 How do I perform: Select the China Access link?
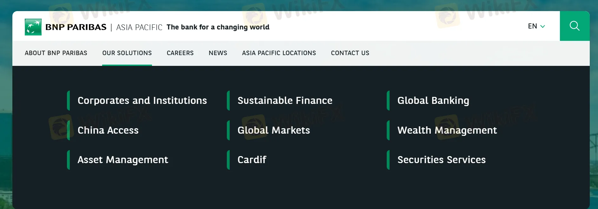point(108,130)
